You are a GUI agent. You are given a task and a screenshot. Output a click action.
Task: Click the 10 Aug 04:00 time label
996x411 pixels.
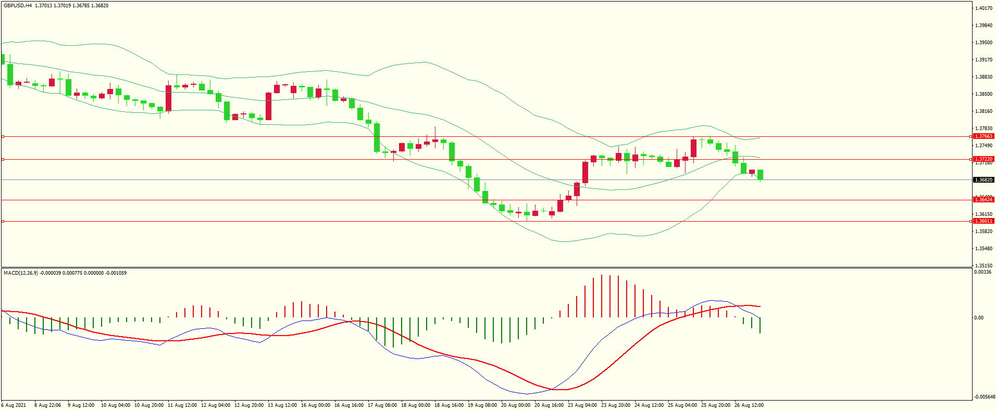click(x=116, y=405)
